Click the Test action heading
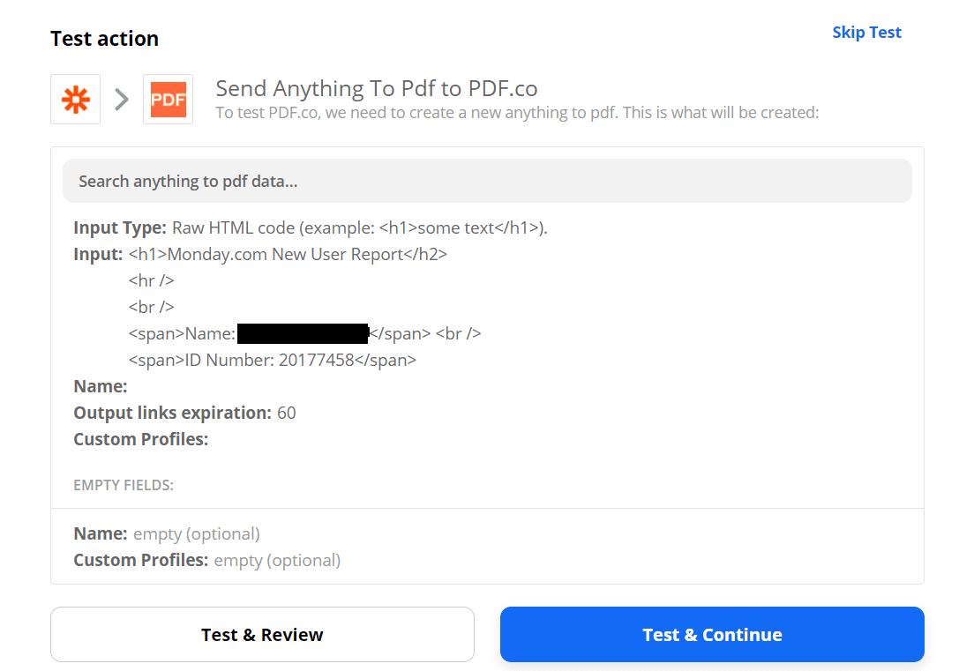The width and height of the screenshot is (974, 671). point(104,38)
